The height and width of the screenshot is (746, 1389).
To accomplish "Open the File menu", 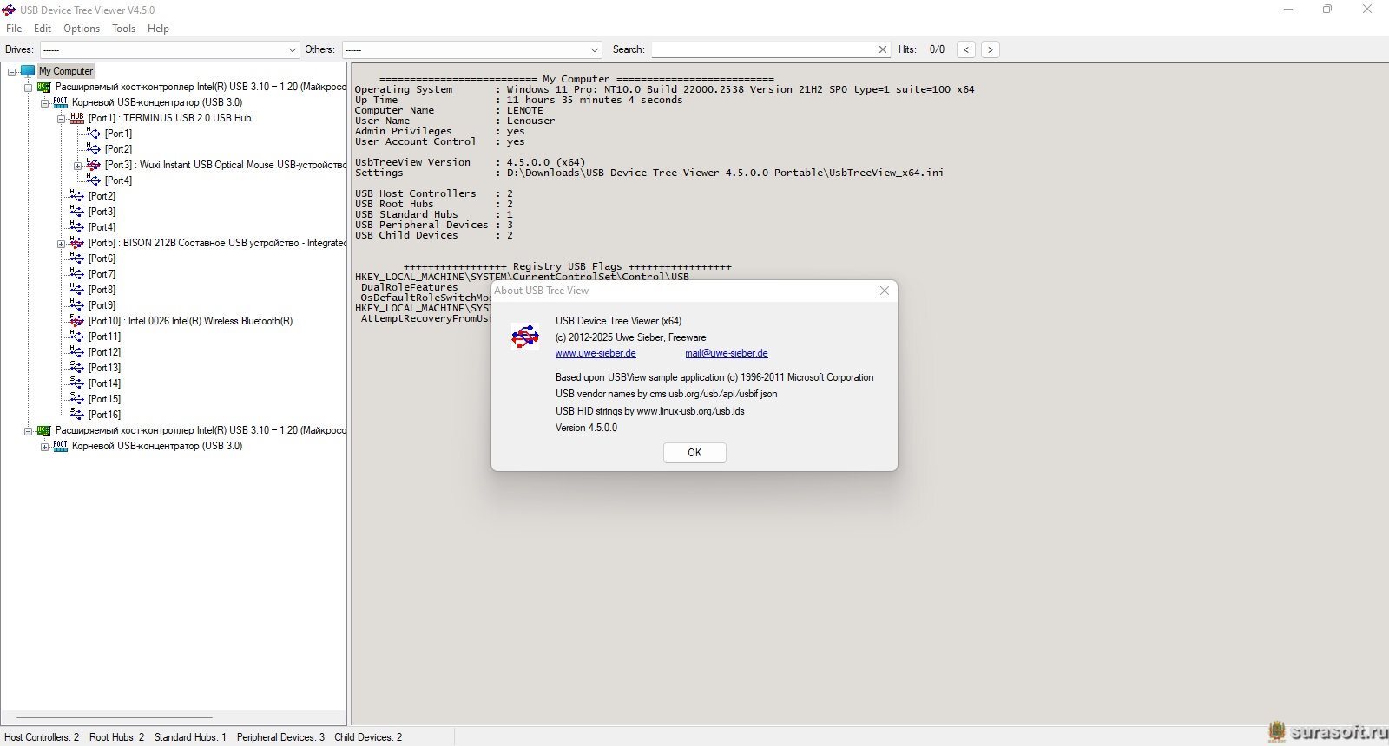I will [14, 29].
